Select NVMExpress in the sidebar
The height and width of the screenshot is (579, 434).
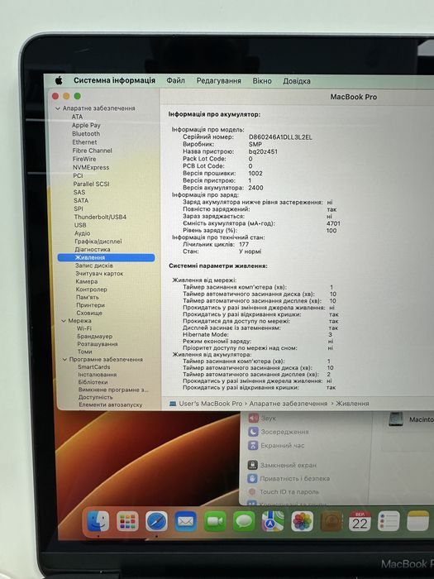point(91,167)
